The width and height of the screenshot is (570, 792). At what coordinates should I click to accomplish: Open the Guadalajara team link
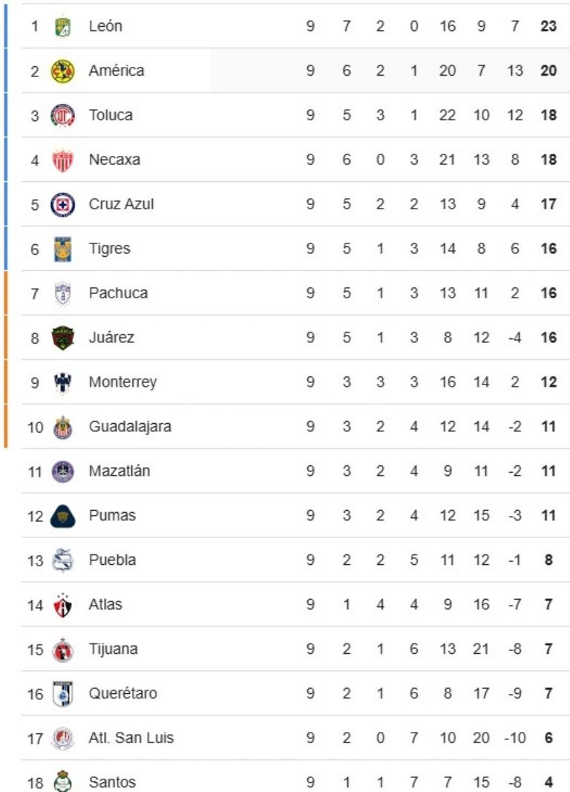click(x=130, y=427)
